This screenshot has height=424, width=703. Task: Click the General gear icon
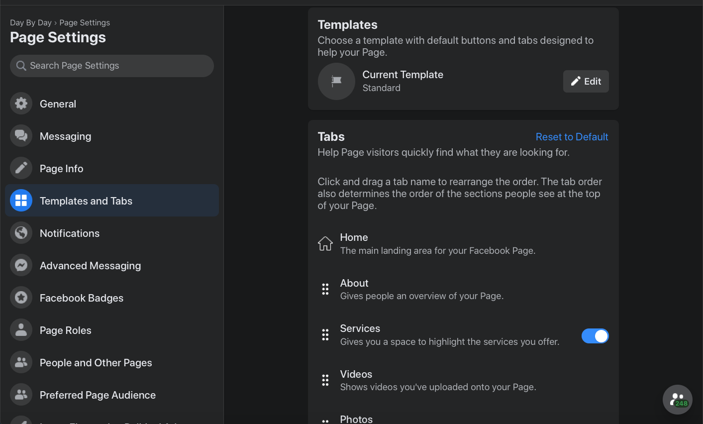tap(21, 104)
